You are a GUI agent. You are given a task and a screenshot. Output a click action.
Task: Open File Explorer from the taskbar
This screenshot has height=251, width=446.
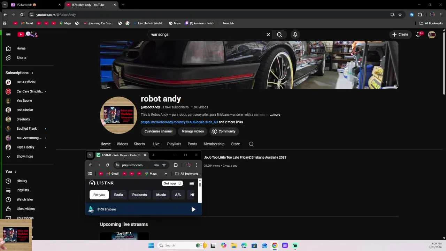[234, 245]
